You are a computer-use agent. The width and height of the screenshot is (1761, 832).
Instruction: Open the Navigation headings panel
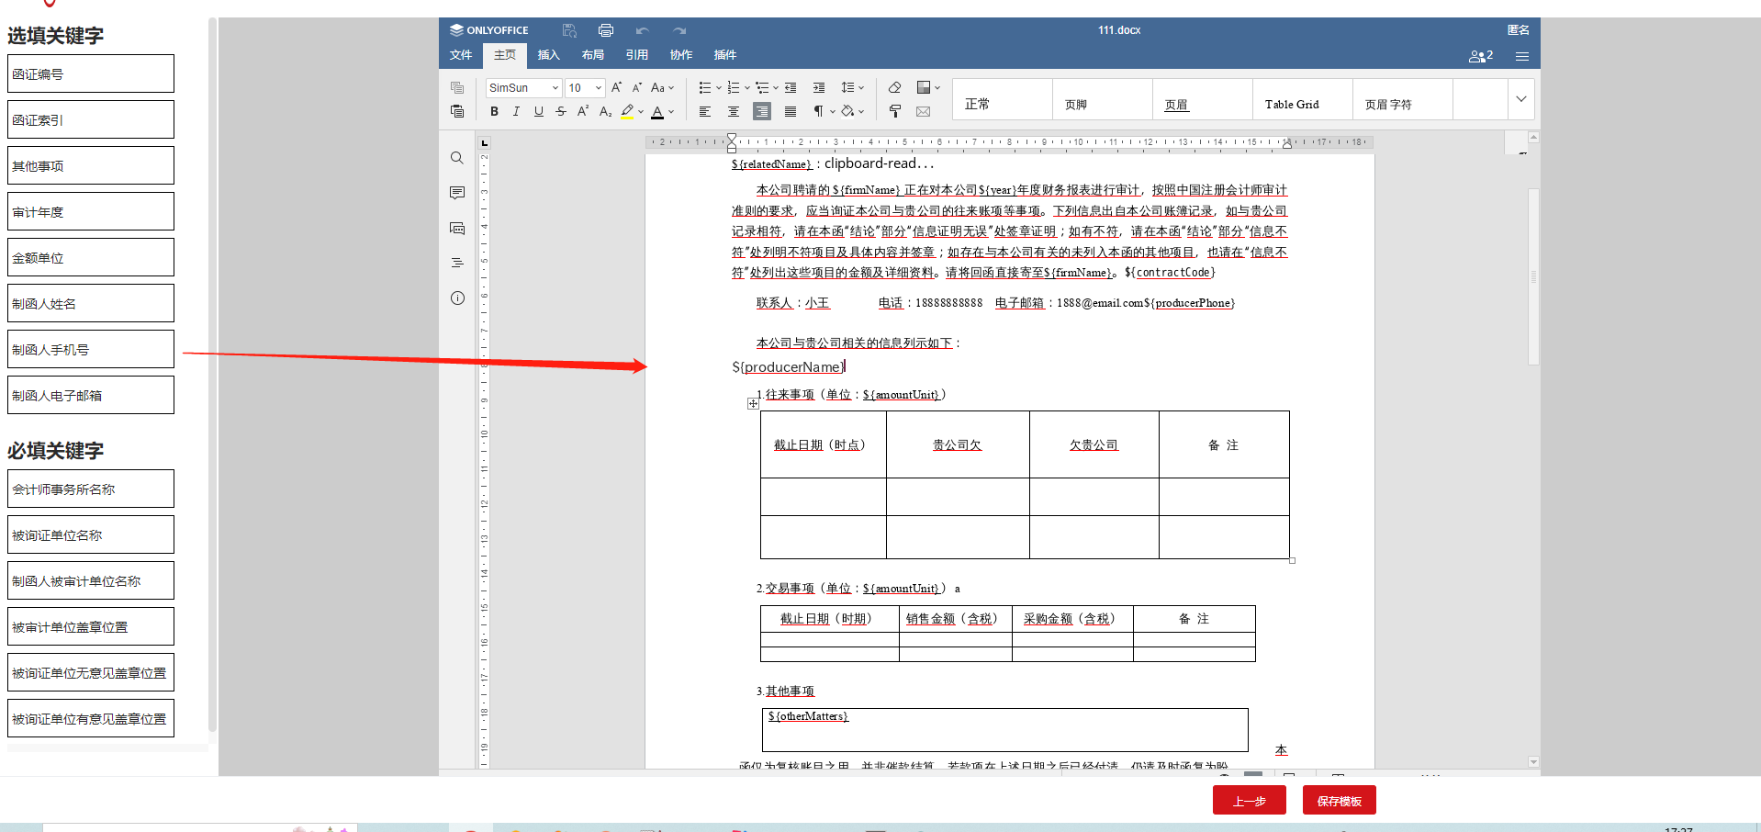[x=457, y=263]
